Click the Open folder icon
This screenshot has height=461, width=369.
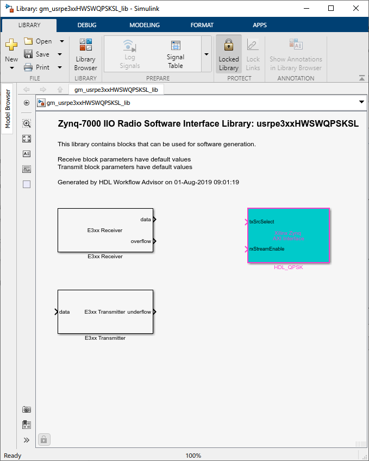[x=28, y=41]
